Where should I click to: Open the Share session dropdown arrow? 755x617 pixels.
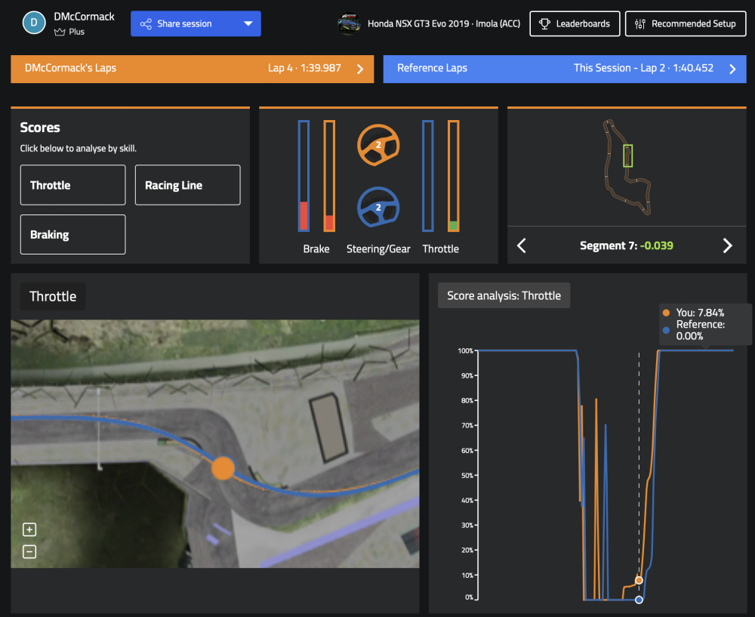[x=248, y=23]
